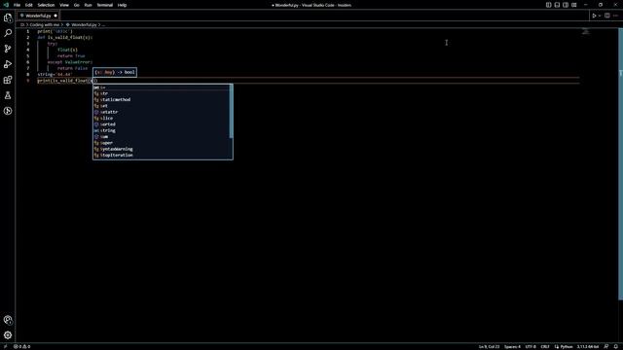Open the Testing flask view

pos(8,95)
